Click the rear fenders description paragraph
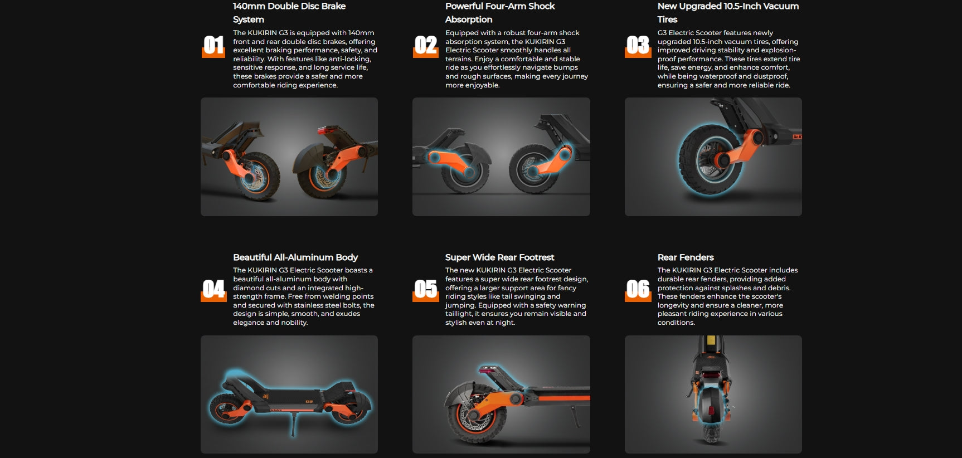The image size is (962, 458). click(727, 296)
